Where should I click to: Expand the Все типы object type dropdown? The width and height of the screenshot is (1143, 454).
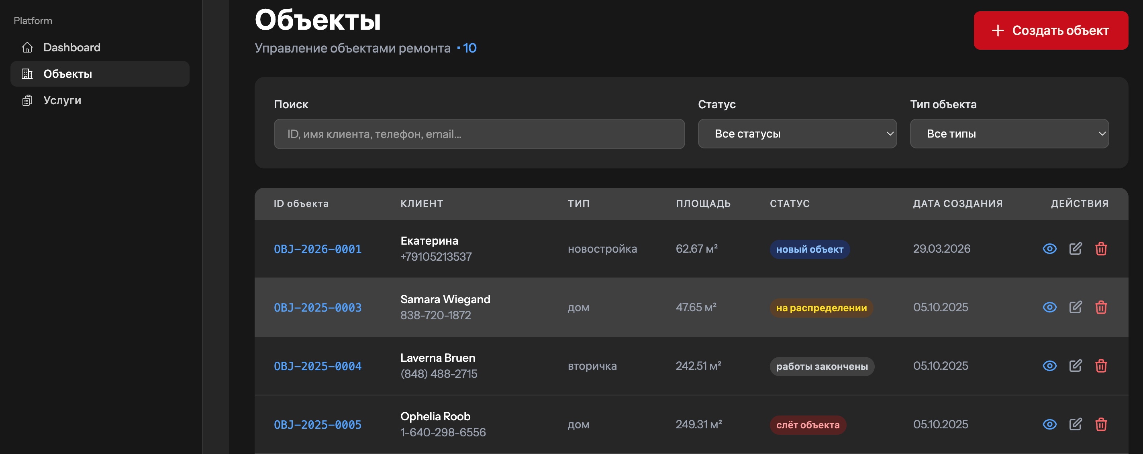pos(1009,133)
